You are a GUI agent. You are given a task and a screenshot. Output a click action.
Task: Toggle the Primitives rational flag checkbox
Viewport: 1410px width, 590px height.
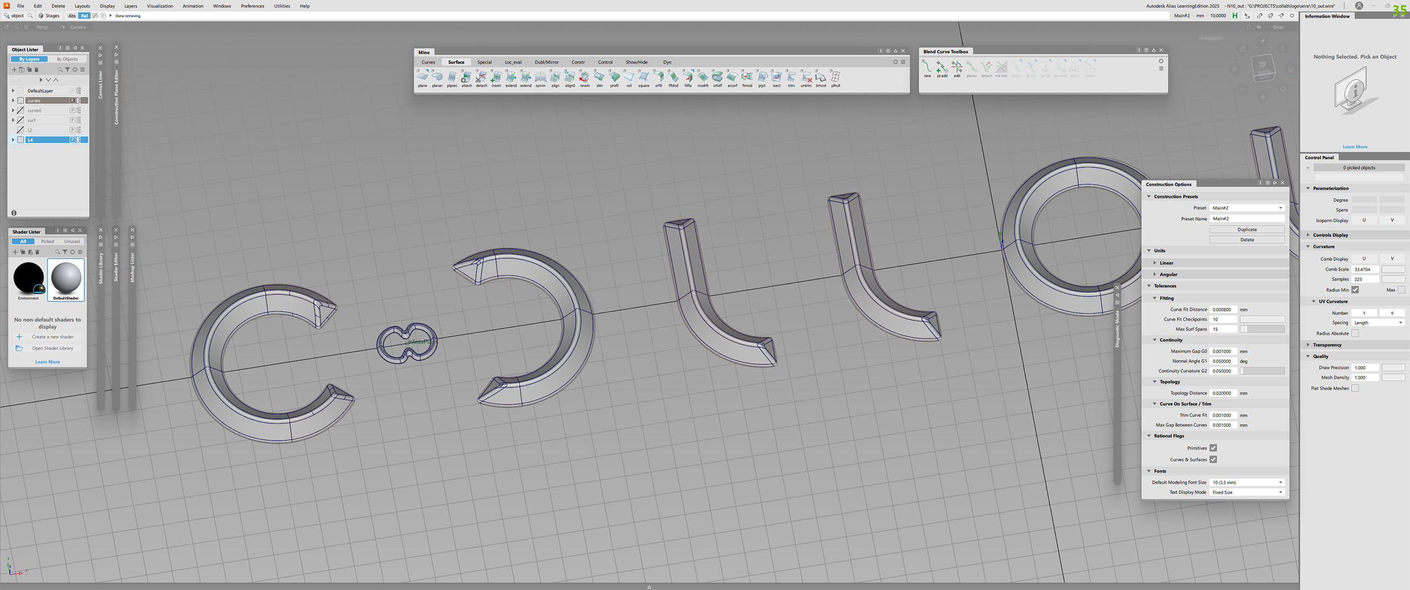[x=1213, y=448]
